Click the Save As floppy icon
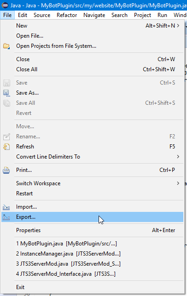Image resolution: width=187 pixels, height=296 pixels. (x=6, y=93)
